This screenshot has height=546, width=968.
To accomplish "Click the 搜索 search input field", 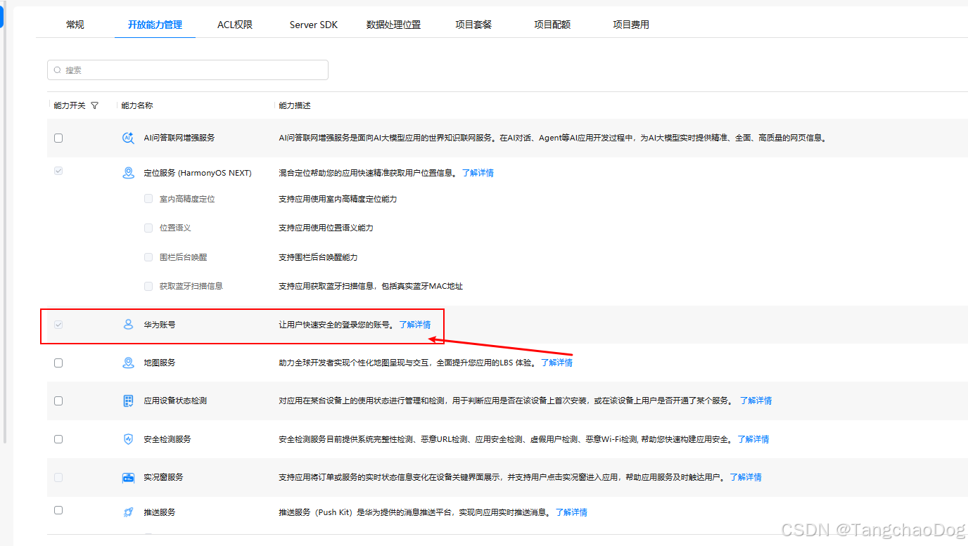I will pyautogui.click(x=188, y=70).
